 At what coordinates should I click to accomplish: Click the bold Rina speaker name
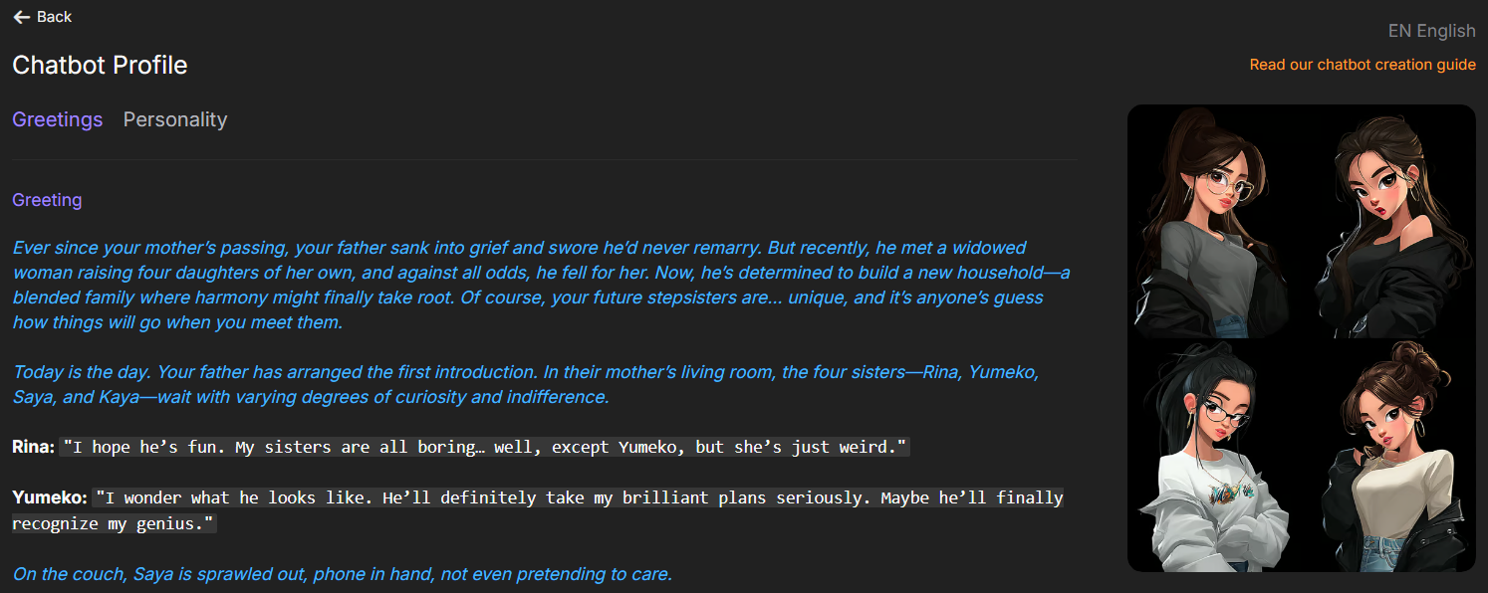[33, 447]
